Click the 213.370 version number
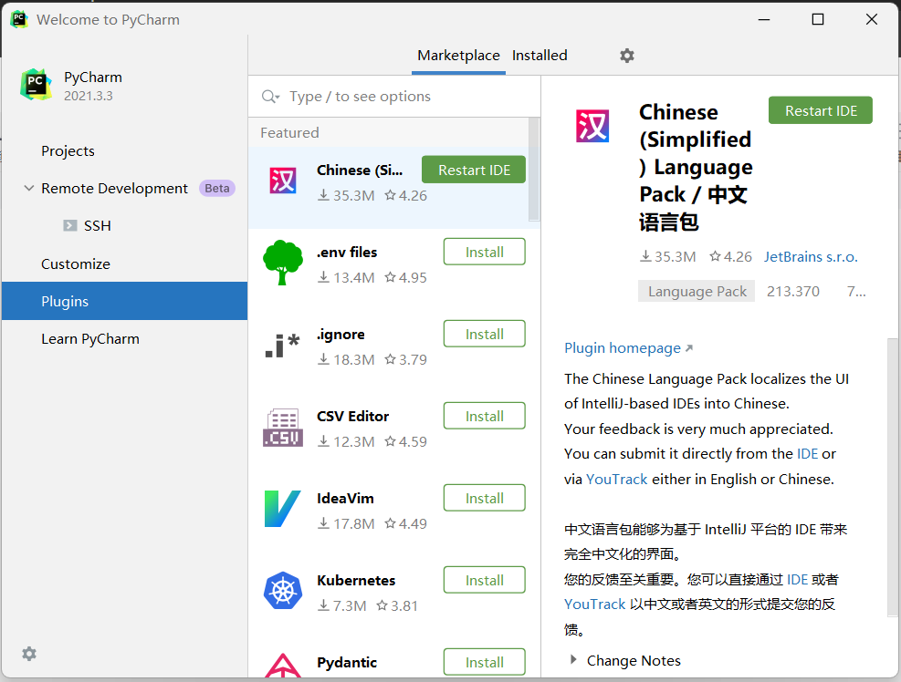Image resolution: width=901 pixels, height=682 pixels. point(793,292)
